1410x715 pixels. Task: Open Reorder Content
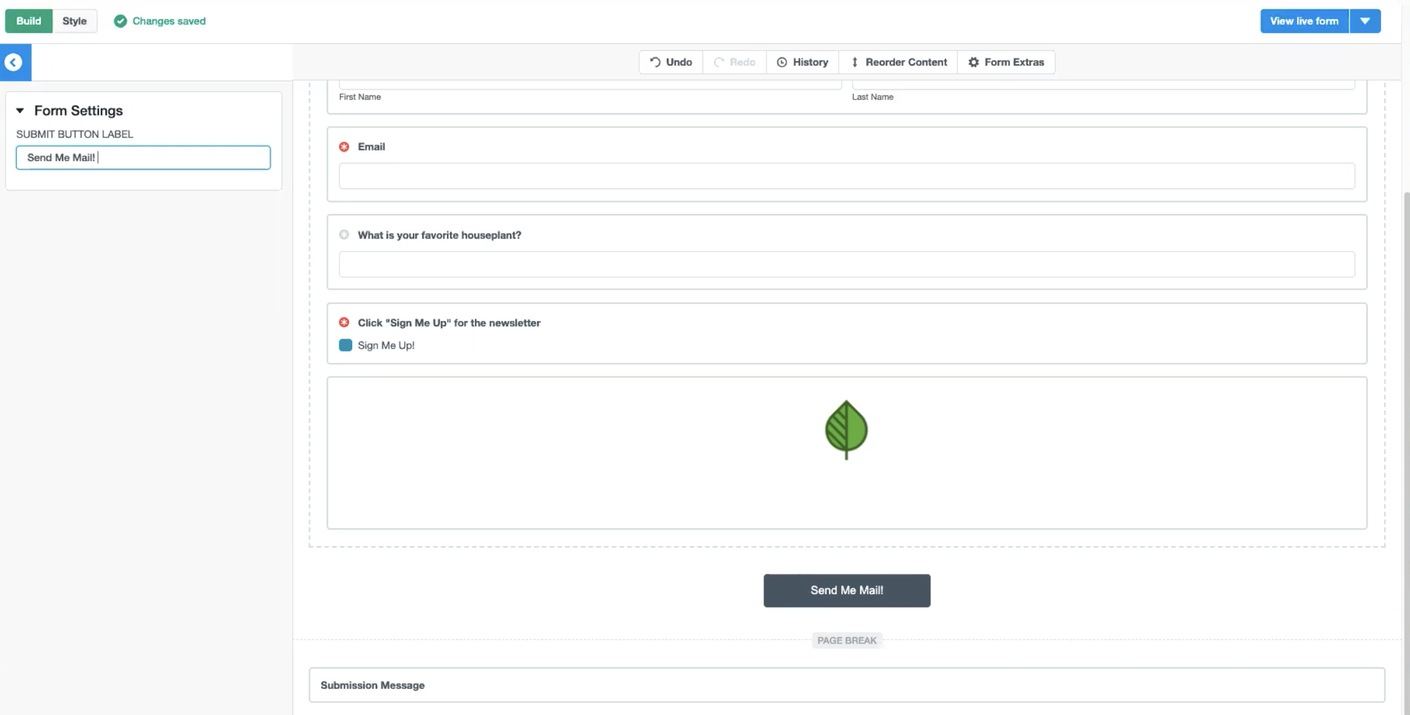[898, 63]
